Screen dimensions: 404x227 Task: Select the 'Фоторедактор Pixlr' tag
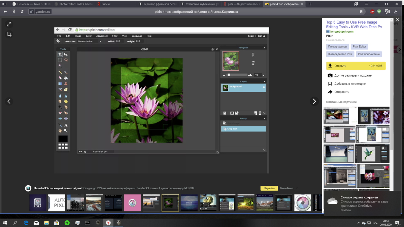point(340,54)
